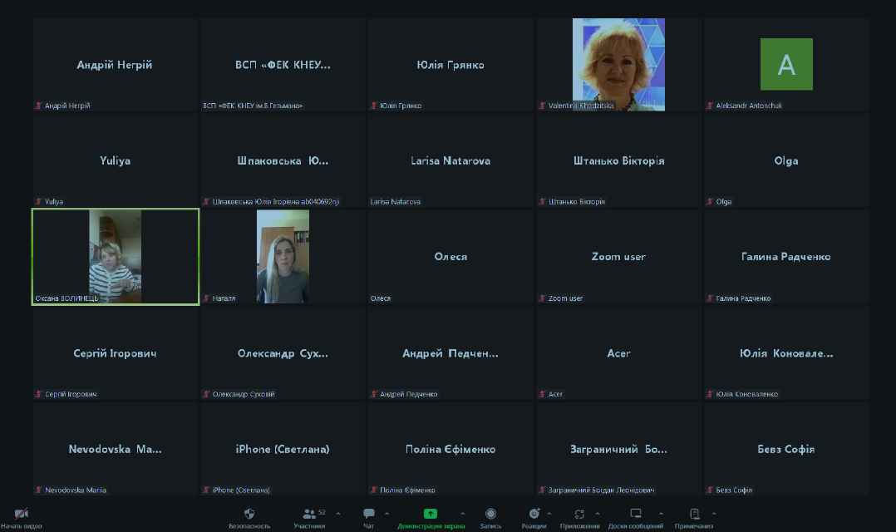Image resolution: width=896 pixels, height=532 pixels.
Task: Click the Start Video camera icon
Action: click(21, 515)
